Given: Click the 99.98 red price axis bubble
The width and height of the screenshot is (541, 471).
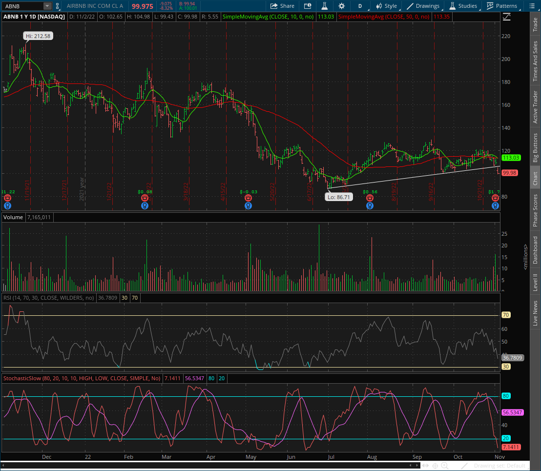Looking at the screenshot, I should pos(510,173).
